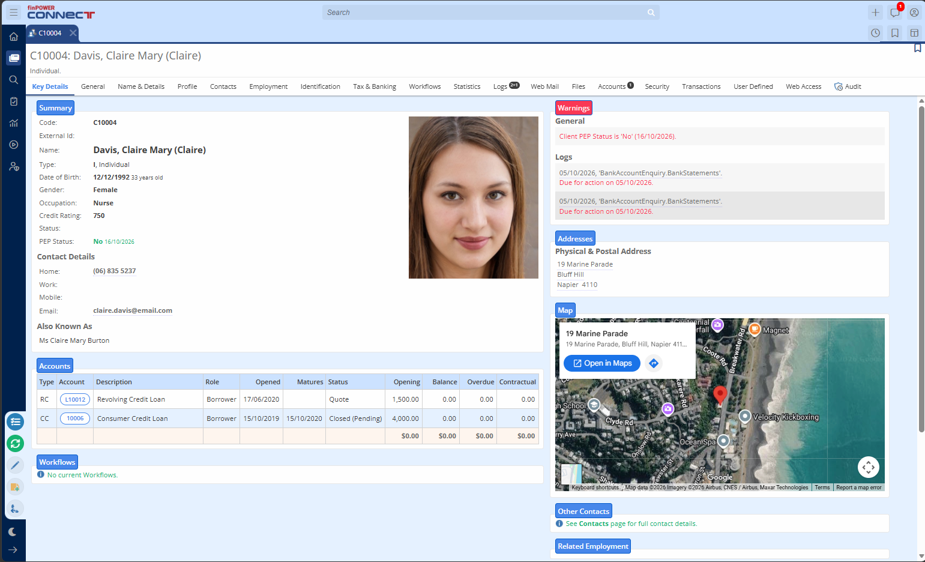Open the Tasks clipboard sidebar icon

click(14, 101)
